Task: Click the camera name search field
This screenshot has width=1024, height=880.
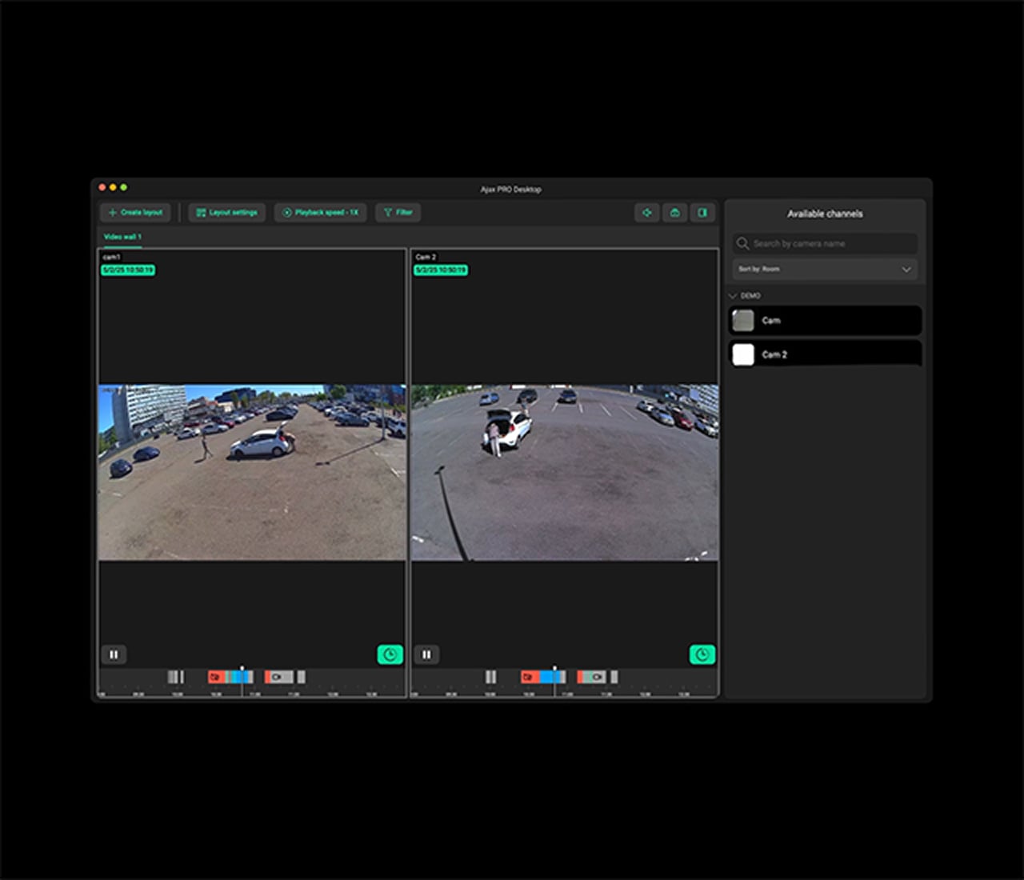Action: [825, 243]
